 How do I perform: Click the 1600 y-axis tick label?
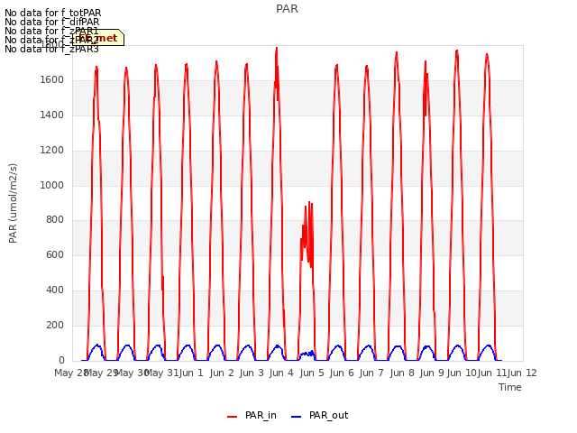[x=52, y=80]
